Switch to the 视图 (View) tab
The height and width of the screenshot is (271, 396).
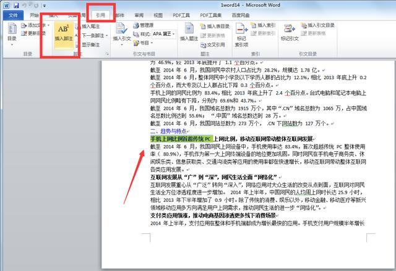[158, 15]
